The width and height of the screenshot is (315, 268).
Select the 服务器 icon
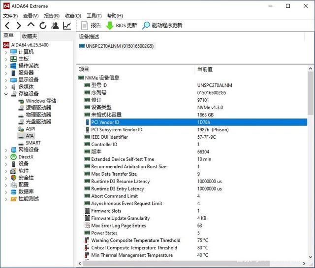[x=13, y=73]
